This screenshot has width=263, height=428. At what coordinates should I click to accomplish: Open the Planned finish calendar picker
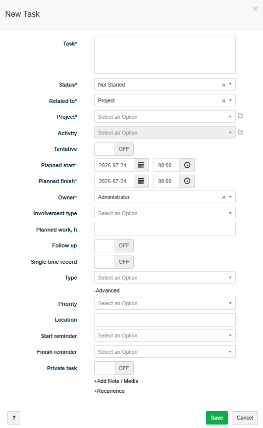141,181
